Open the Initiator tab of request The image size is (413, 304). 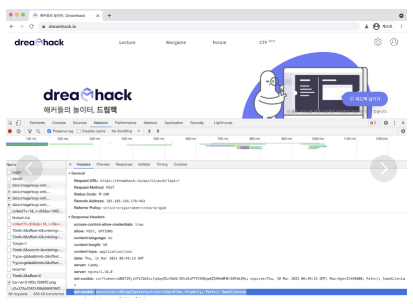[x=144, y=165]
